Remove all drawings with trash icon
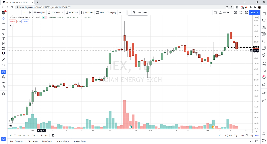267x144 pixels. (3, 94)
